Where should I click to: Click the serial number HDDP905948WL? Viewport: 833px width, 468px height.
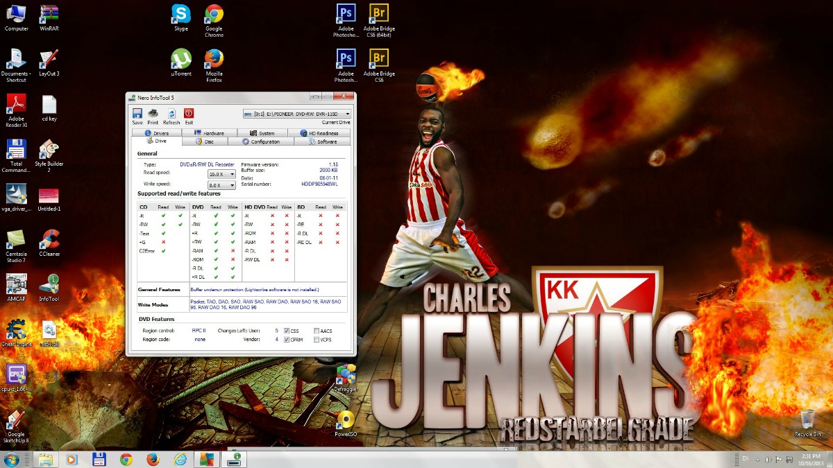pos(320,184)
